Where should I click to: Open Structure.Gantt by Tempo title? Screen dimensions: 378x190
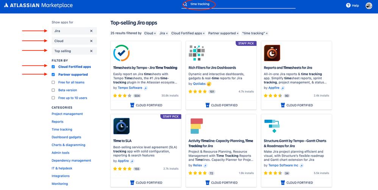295,143
